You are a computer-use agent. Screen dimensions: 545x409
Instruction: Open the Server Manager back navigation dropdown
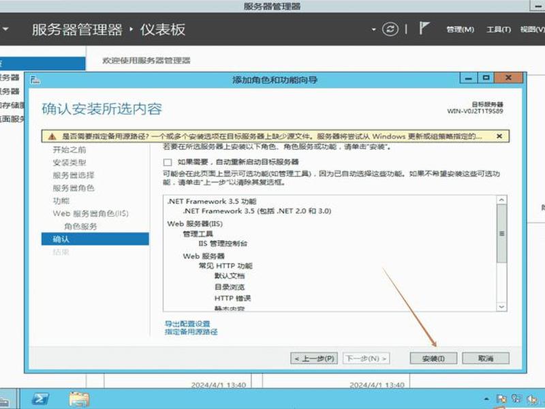(5, 29)
